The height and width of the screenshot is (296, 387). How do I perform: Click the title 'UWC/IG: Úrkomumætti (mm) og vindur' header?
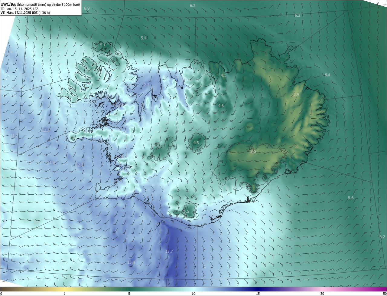tap(40, 4)
